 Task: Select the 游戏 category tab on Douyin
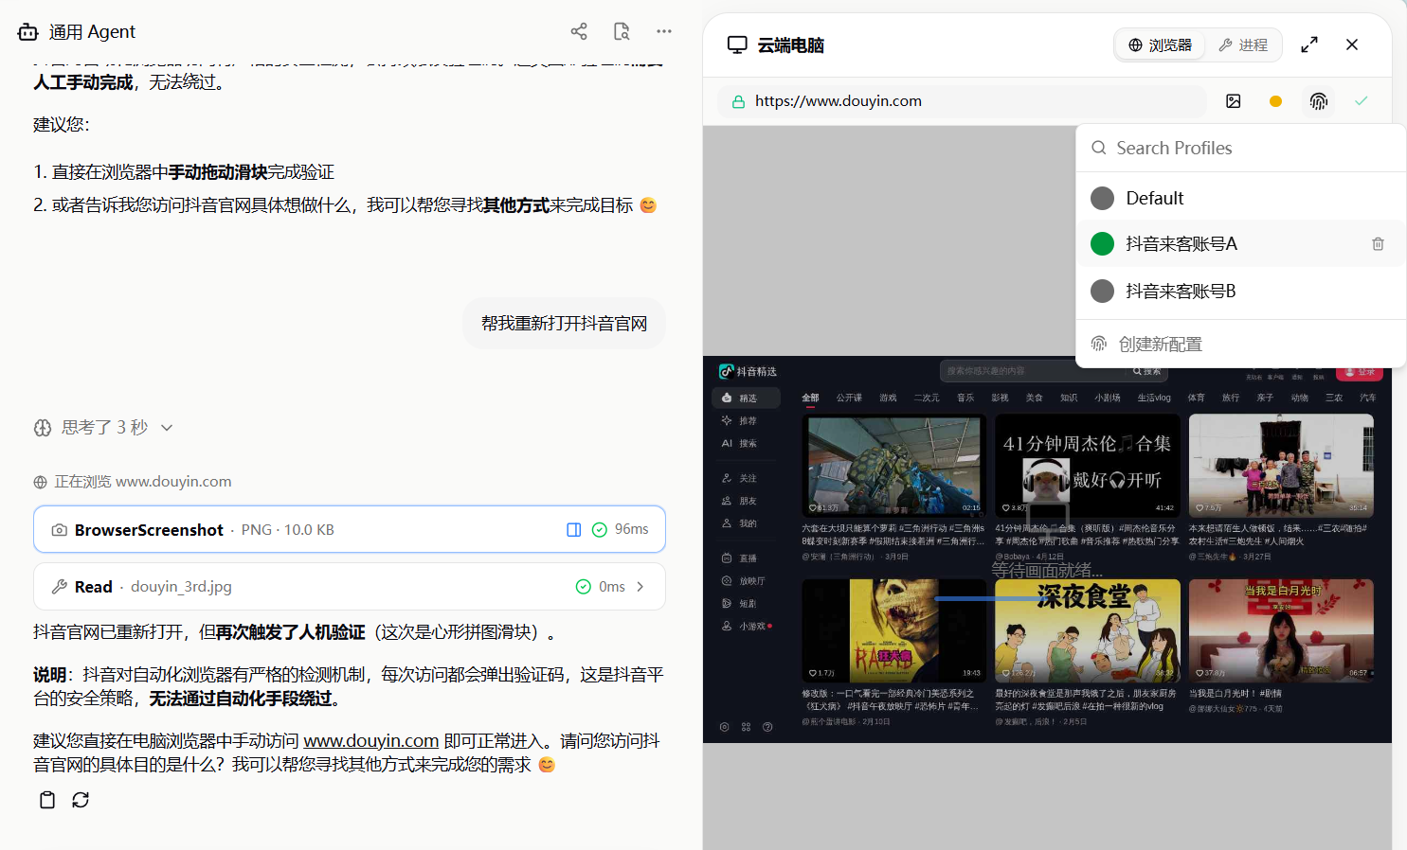coord(888,398)
